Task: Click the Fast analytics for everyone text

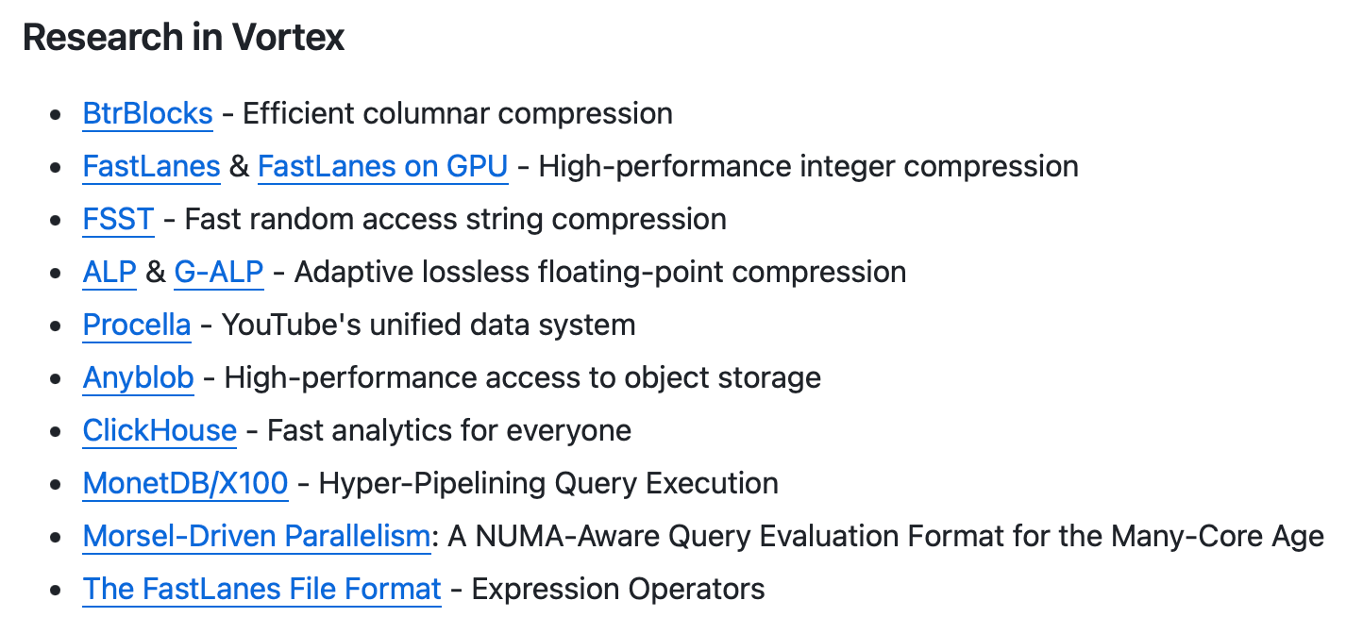Action: click(x=449, y=431)
